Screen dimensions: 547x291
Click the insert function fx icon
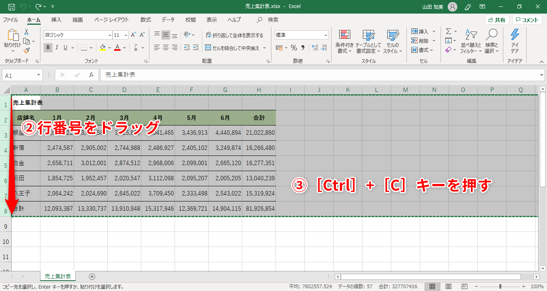91,75
